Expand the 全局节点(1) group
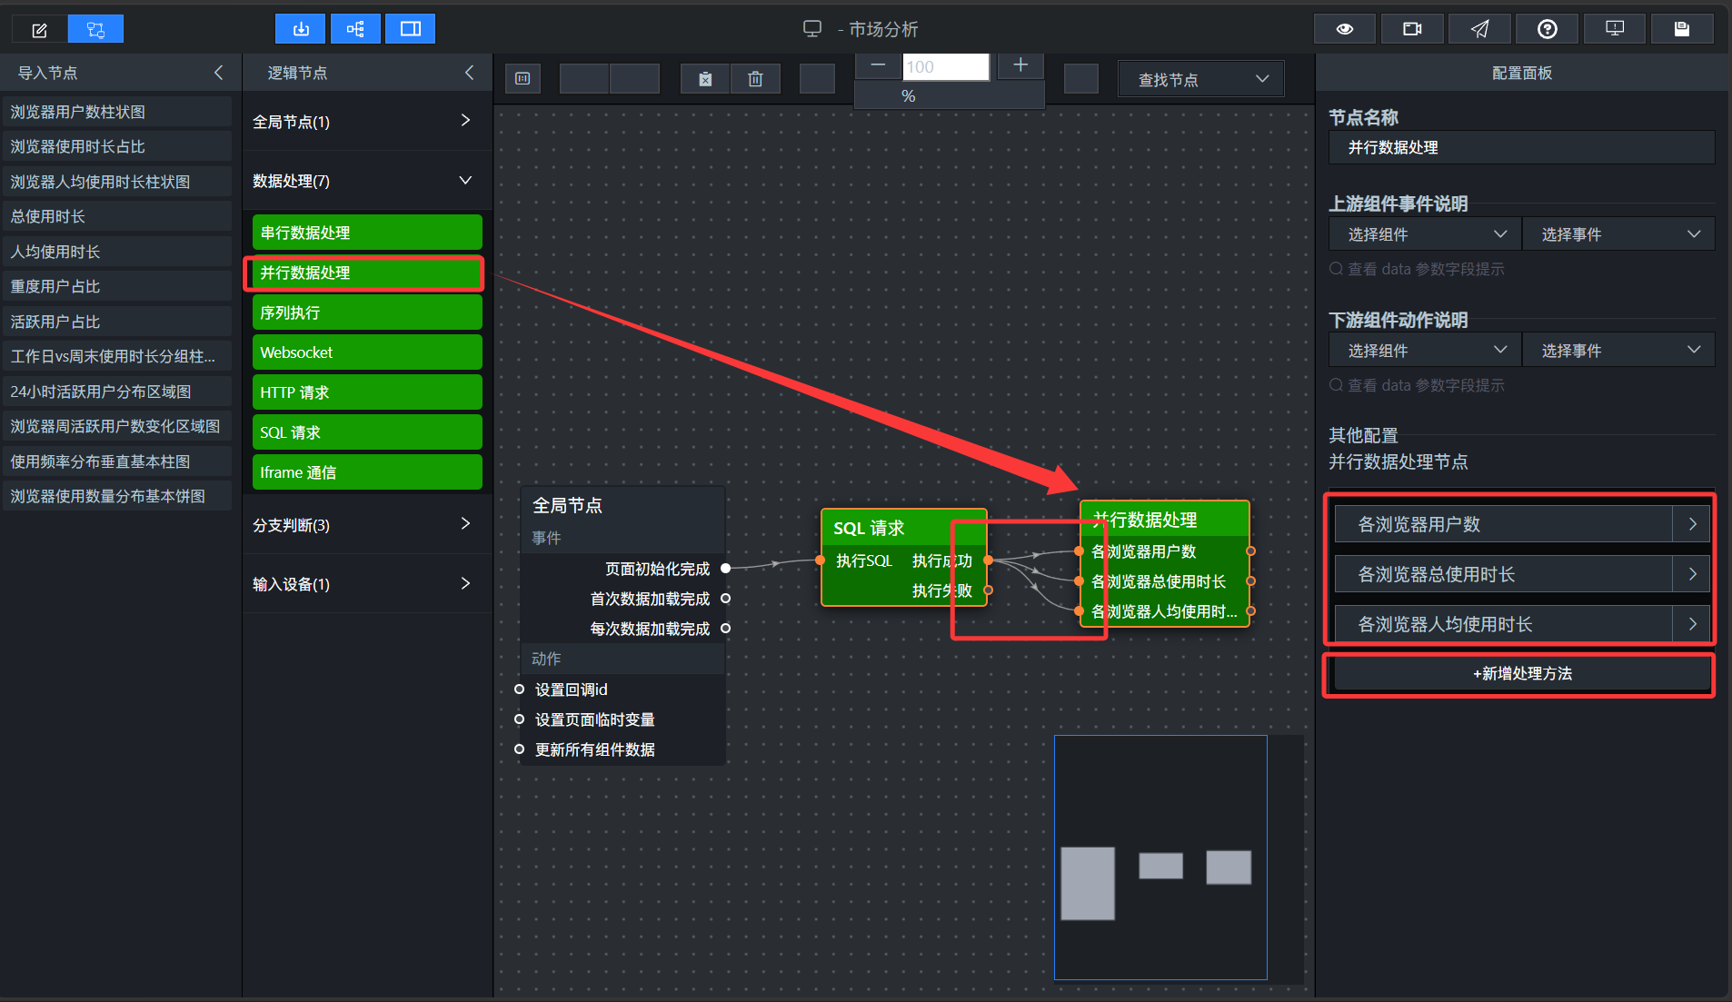1732x1002 pixels. click(x=367, y=121)
